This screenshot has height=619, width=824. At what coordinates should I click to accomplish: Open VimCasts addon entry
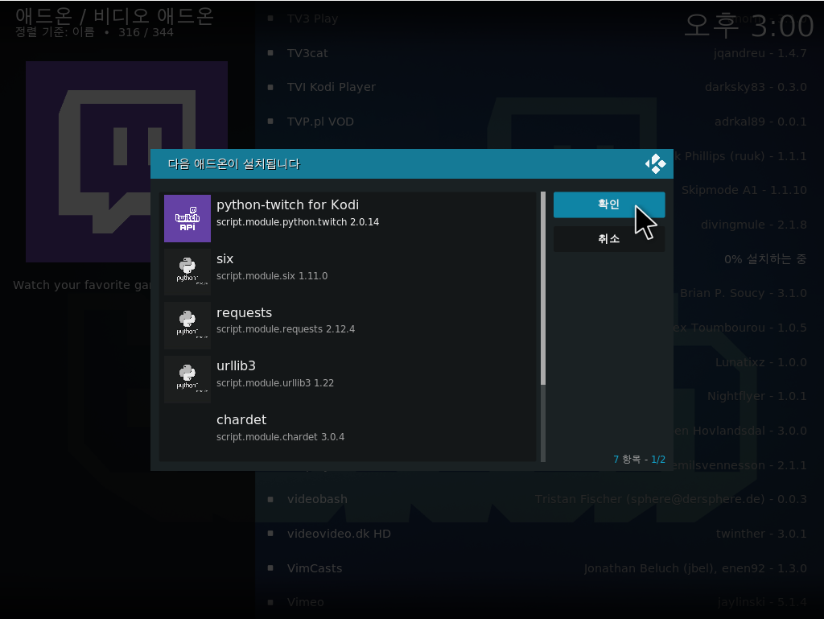(x=315, y=568)
